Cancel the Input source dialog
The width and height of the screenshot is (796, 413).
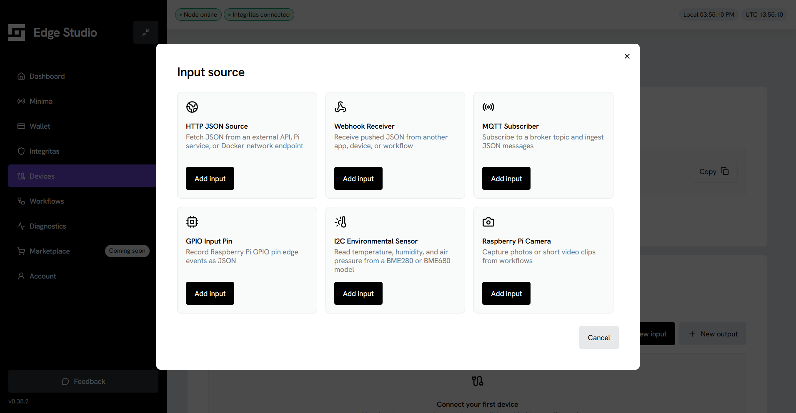599,338
